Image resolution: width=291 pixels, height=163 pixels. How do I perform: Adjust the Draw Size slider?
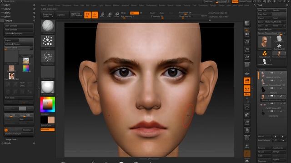pyautogui.click(x=193, y=16)
